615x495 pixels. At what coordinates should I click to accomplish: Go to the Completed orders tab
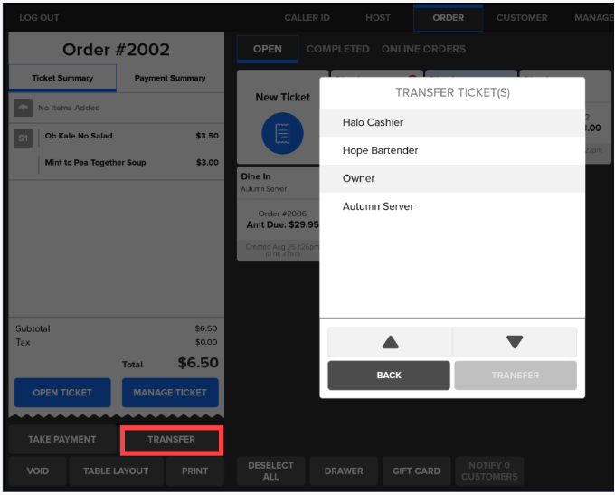click(337, 49)
